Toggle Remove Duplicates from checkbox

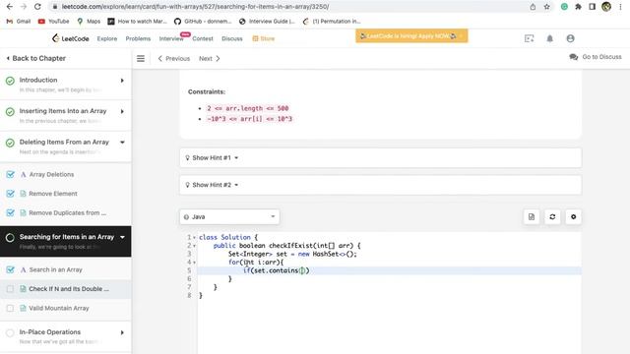[x=10, y=212]
